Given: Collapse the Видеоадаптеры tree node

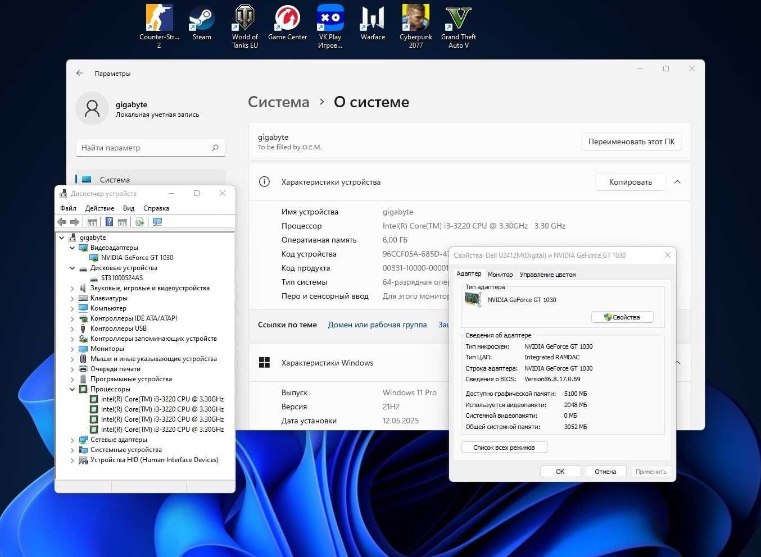Looking at the screenshot, I should tap(73, 248).
